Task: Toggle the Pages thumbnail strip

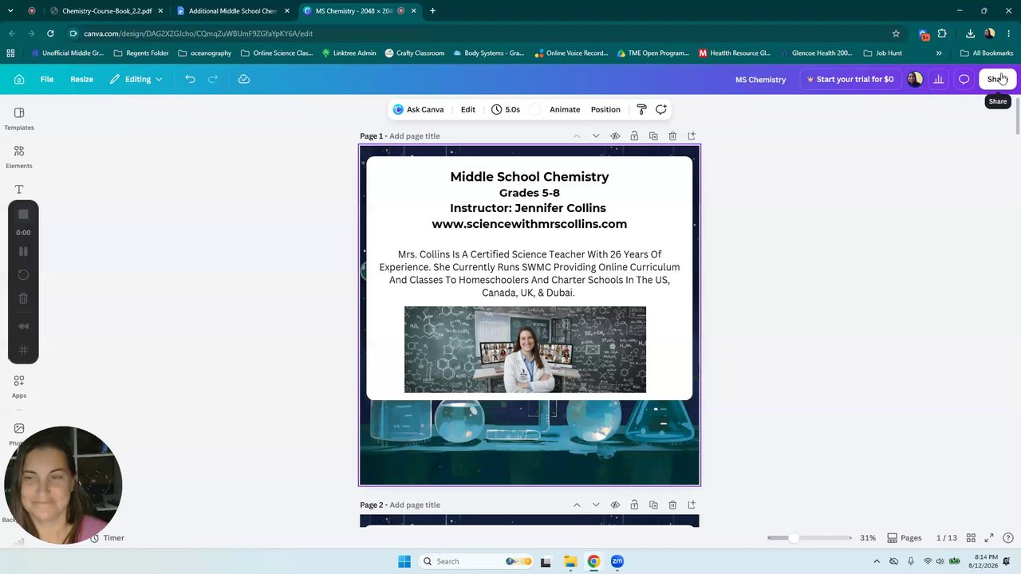Action: (905, 538)
